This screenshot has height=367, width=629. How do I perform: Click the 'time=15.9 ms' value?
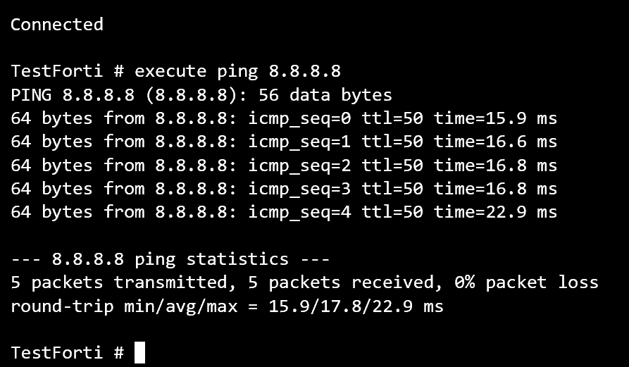[x=496, y=118]
